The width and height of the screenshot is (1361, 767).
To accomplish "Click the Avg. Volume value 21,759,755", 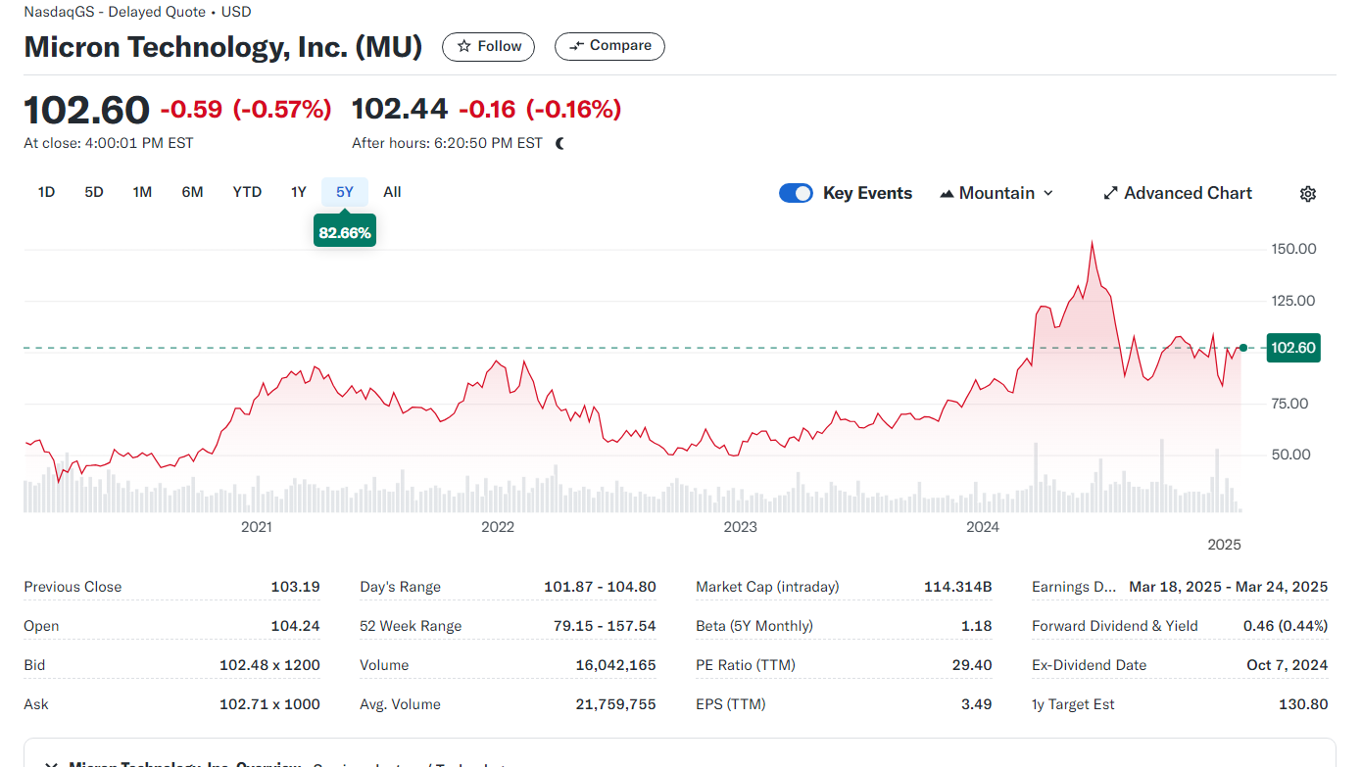I will coord(616,704).
